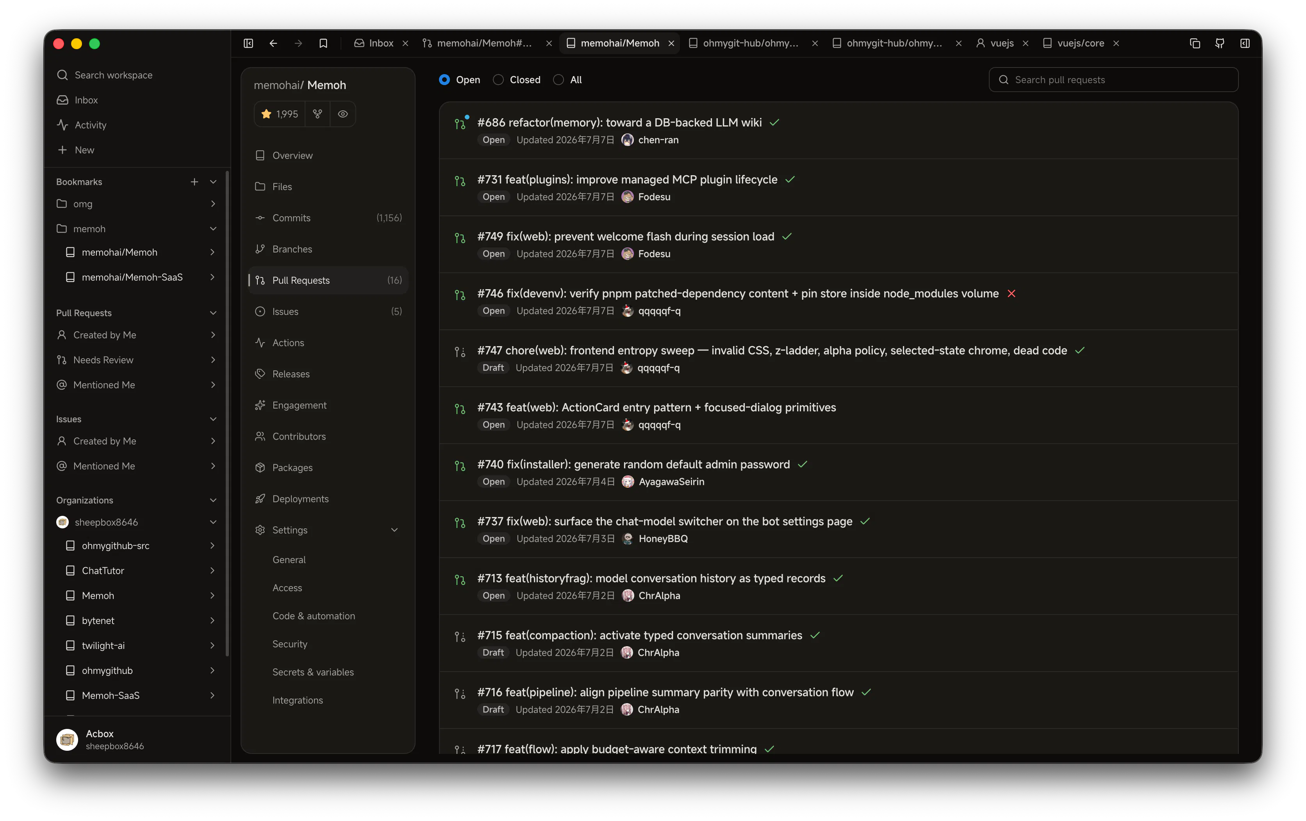Screen dimensions: 1306x821
Task: Collapse the Issues sidebar section
Action: tap(213, 419)
